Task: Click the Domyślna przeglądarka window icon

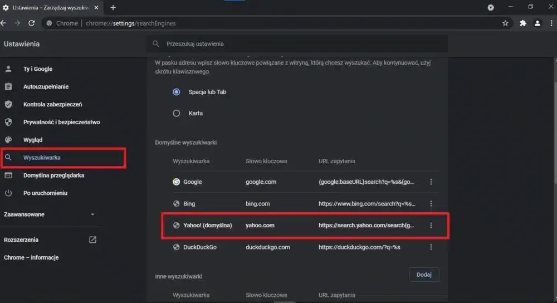Action: [8, 175]
